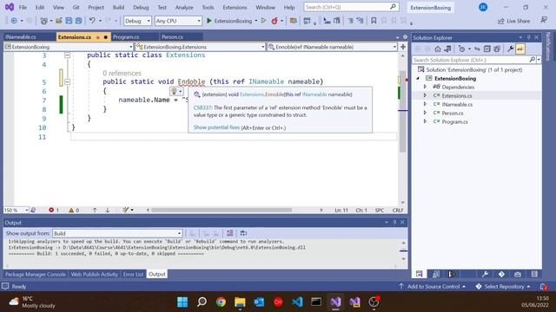Click the Hot Reload flame icon
This screenshot has height=312, width=556.
pyautogui.click(x=275, y=21)
